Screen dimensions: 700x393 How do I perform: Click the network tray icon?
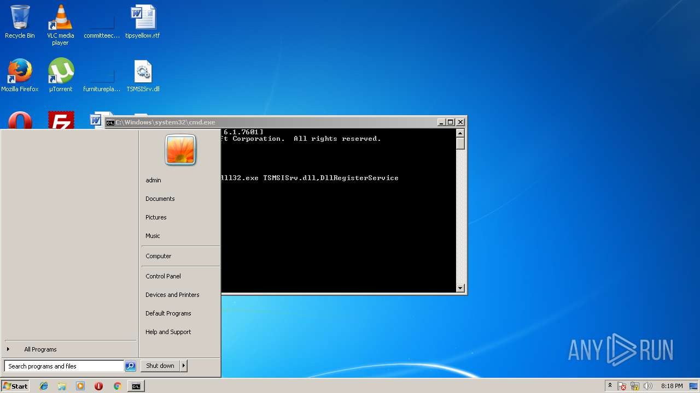635,386
